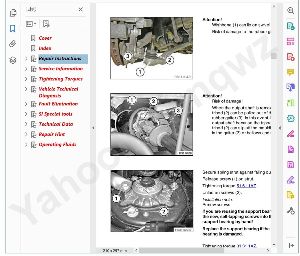Open the Comment tool

point(290,72)
